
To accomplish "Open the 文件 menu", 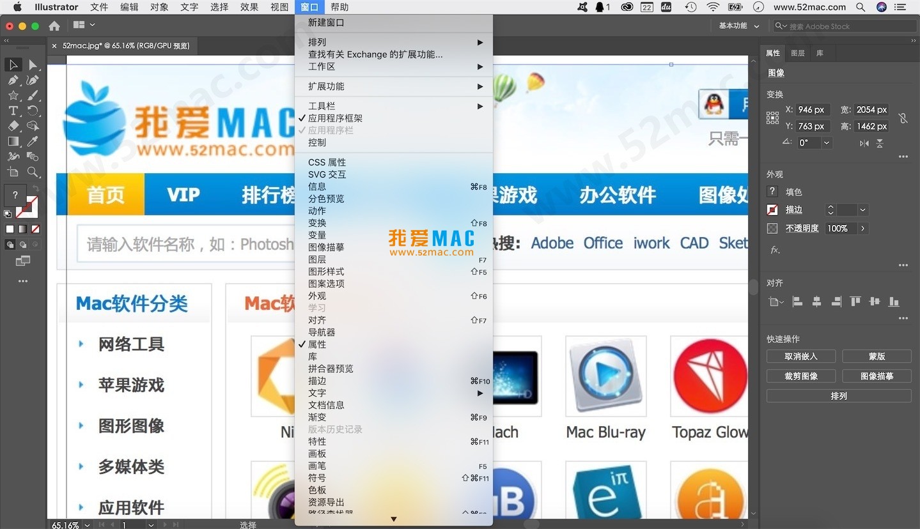I will 99,7.
